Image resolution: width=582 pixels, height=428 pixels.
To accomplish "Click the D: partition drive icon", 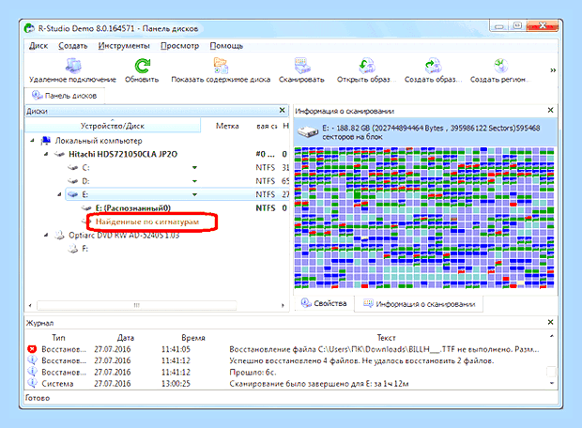I will pyautogui.click(x=73, y=181).
